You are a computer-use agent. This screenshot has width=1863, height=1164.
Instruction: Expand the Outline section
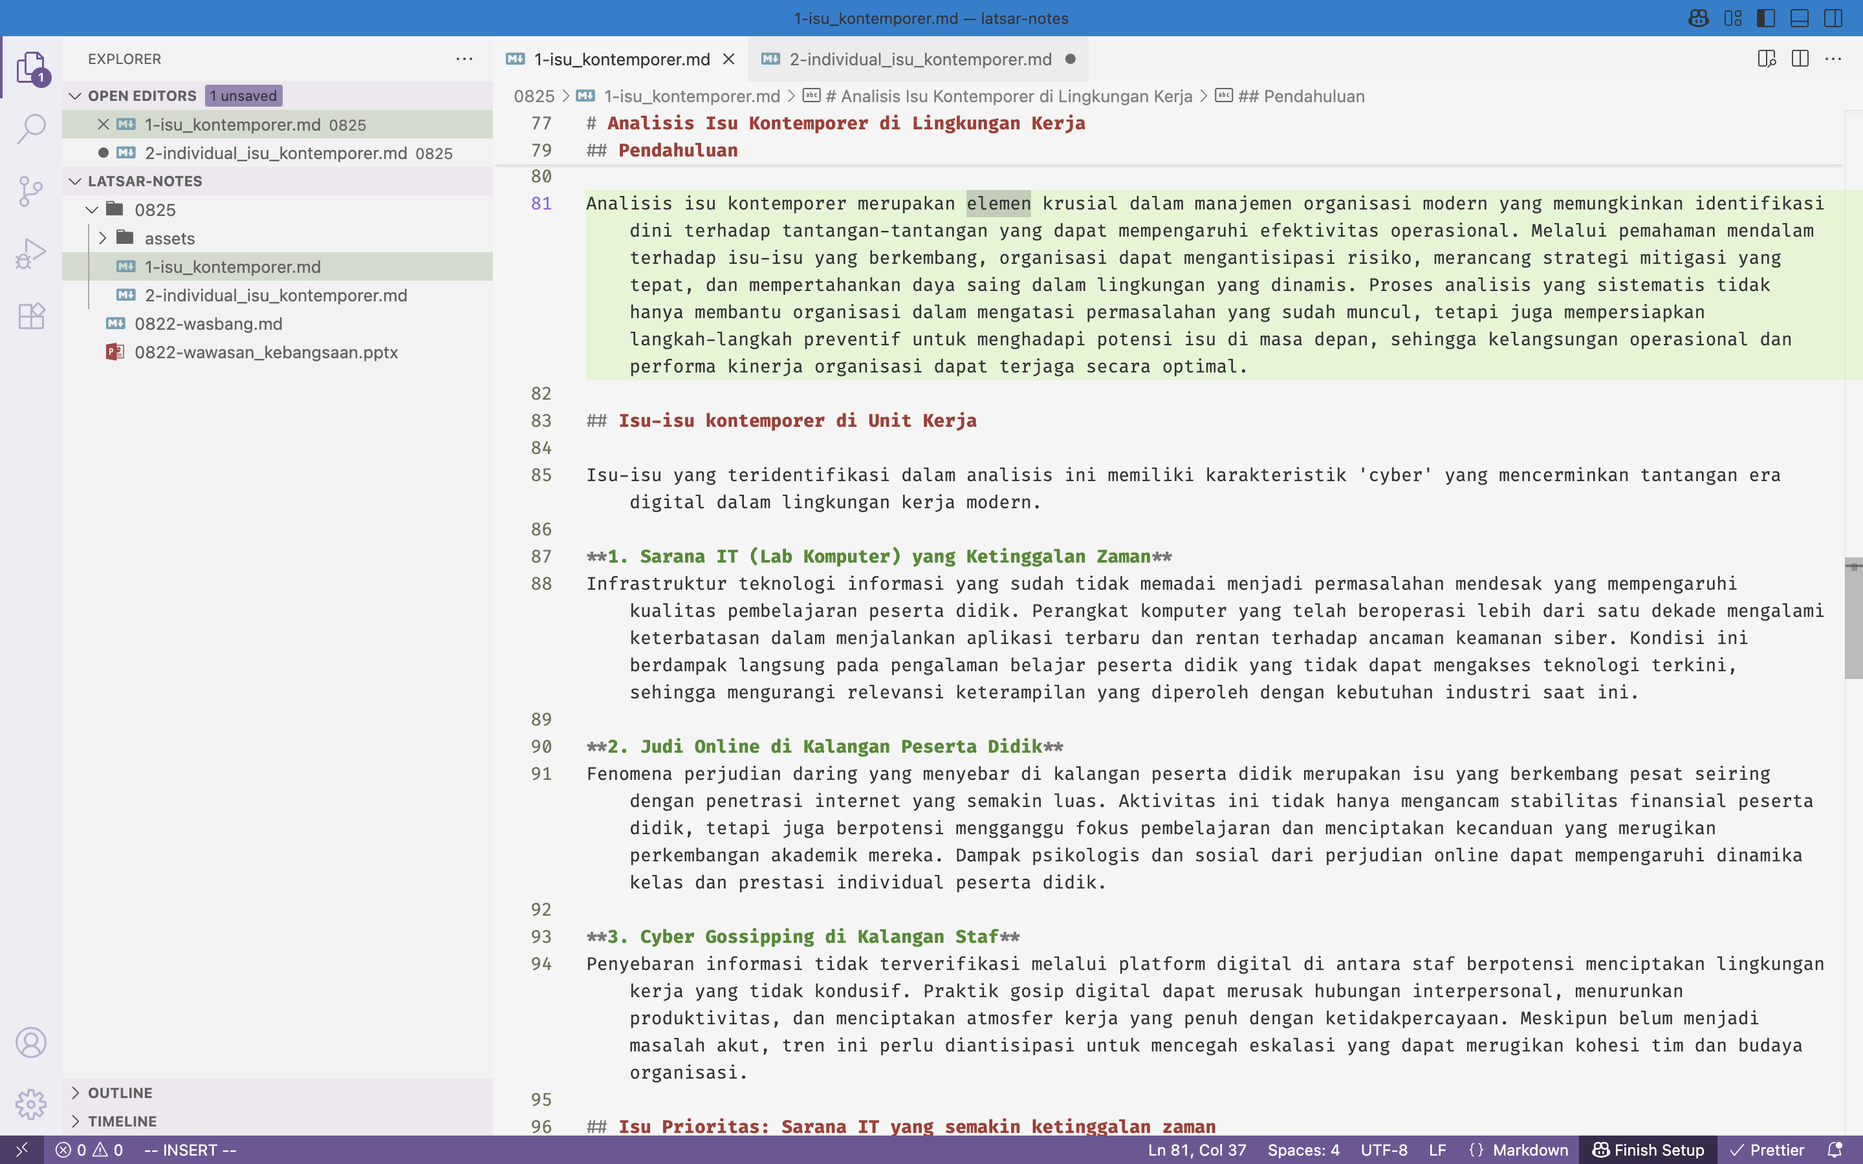coord(120,1092)
